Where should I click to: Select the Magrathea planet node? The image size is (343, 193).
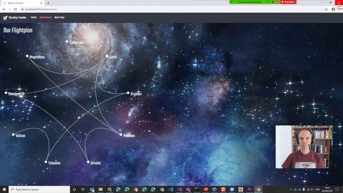click(27, 56)
